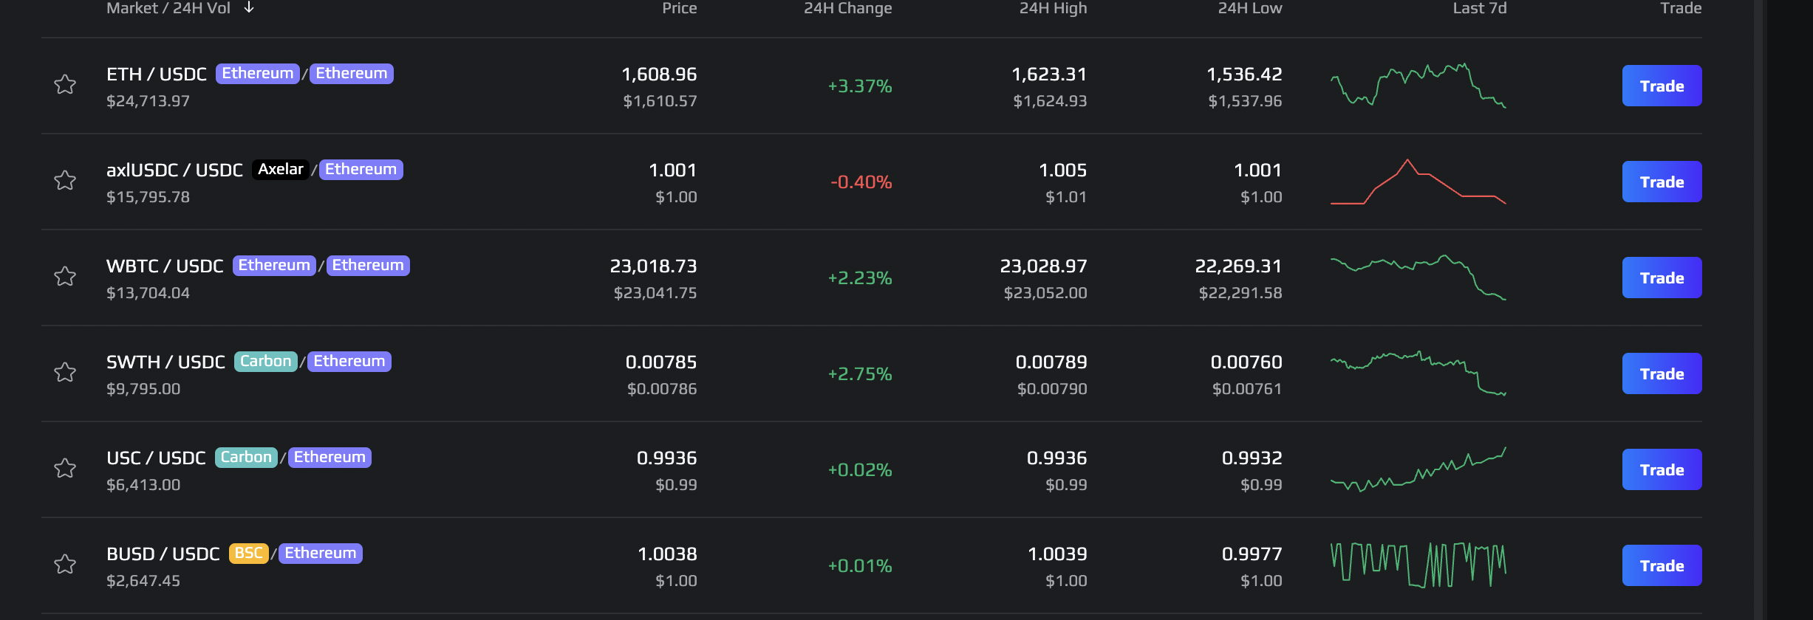Image resolution: width=1813 pixels, height=620 pixels.
Task: Click Trade button for ETH / USDC
Action: 1662,86
